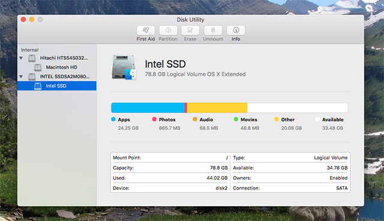Screen dimensions: 384x221
Task: Click the Disk Utility window title
Action: (191, 20)
